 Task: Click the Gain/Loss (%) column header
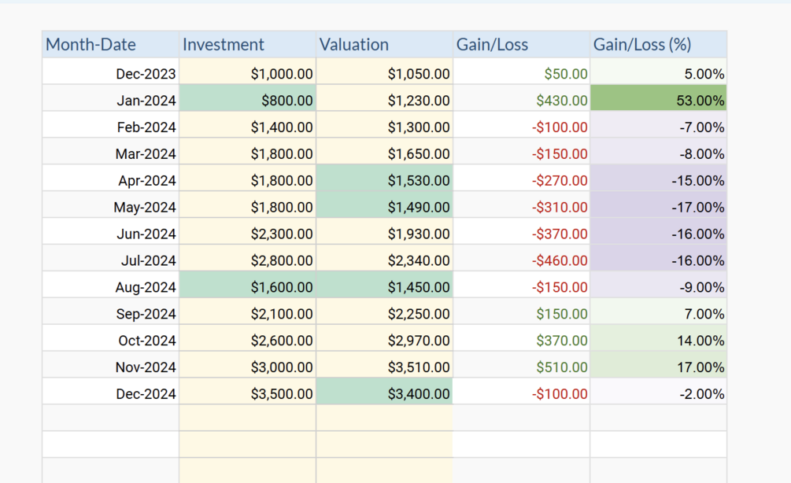click(x=658, y=45)
